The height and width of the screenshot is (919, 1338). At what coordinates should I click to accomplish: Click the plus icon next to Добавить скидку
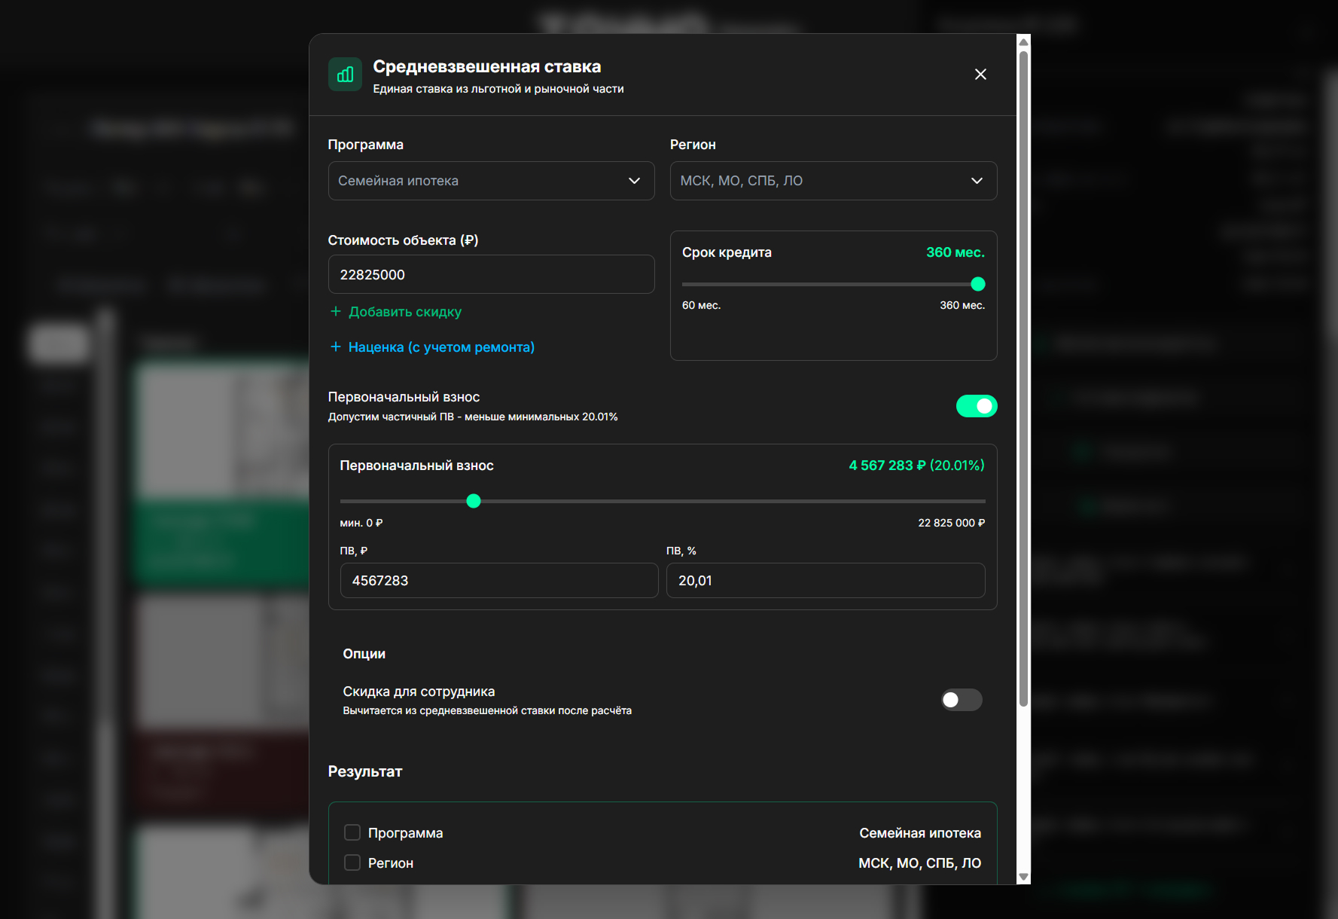click(336, 311)
